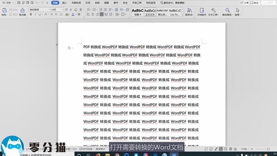Open the Text Tools (文字工具) icon

[x=213, y=11]
